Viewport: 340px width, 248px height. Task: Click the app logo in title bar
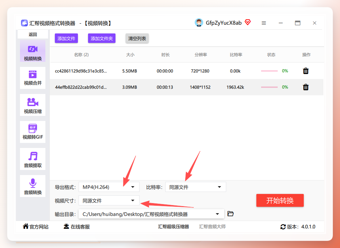click(x=24, y=23)
